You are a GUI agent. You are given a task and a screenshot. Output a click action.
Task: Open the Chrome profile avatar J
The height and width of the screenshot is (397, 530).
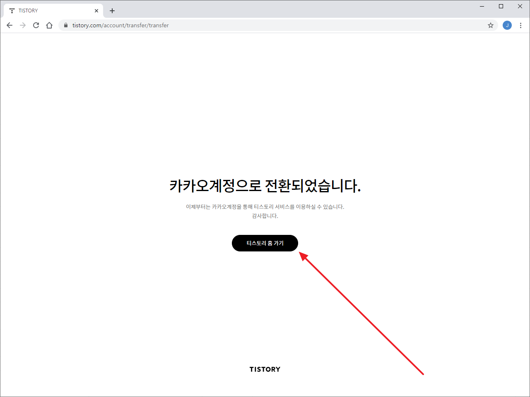point(507,25)
